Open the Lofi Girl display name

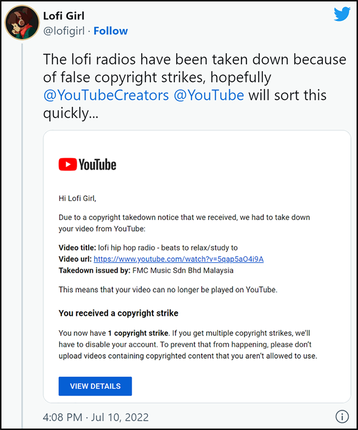click(x=64, y=16)
